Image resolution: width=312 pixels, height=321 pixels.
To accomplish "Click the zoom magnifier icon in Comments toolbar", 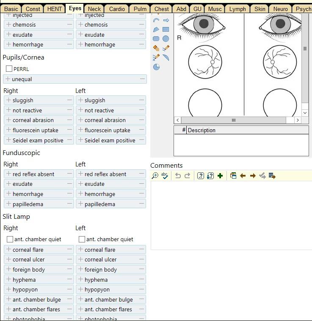I will point(155,176).
